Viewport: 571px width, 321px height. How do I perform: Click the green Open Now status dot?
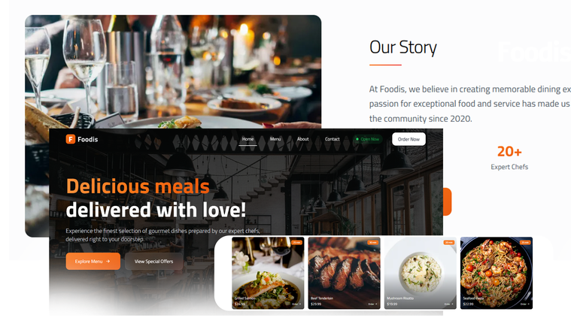click(x=357, y=139)
